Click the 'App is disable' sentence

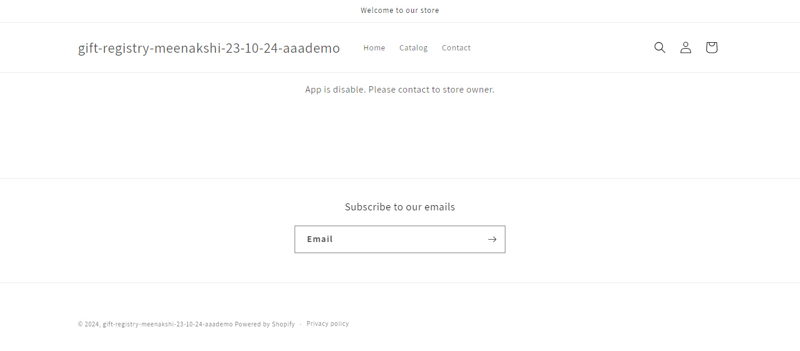pyautogui.click(x=336, y=90)
